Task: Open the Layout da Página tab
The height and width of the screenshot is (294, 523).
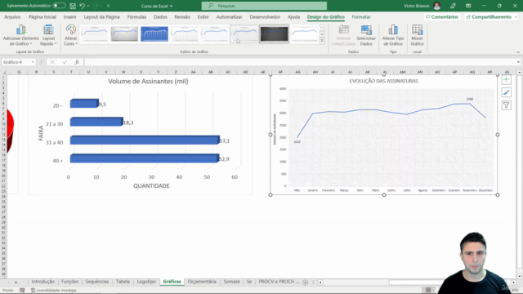Action: coord(101,17)
